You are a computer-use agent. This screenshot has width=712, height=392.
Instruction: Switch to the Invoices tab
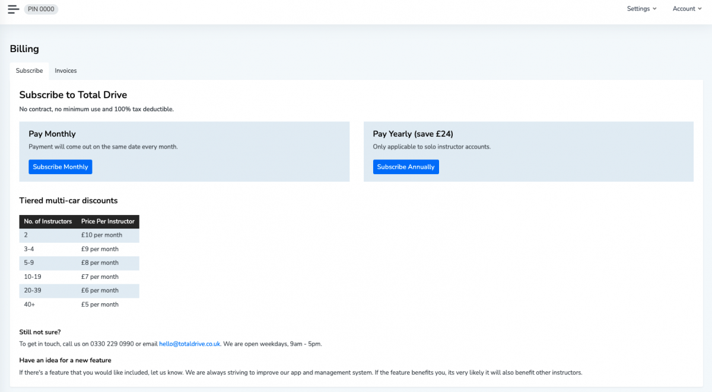click(65, 70)
